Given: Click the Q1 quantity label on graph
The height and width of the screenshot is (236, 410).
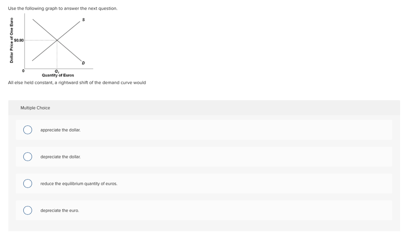Looking at the screenshot, I should point(57,71).
